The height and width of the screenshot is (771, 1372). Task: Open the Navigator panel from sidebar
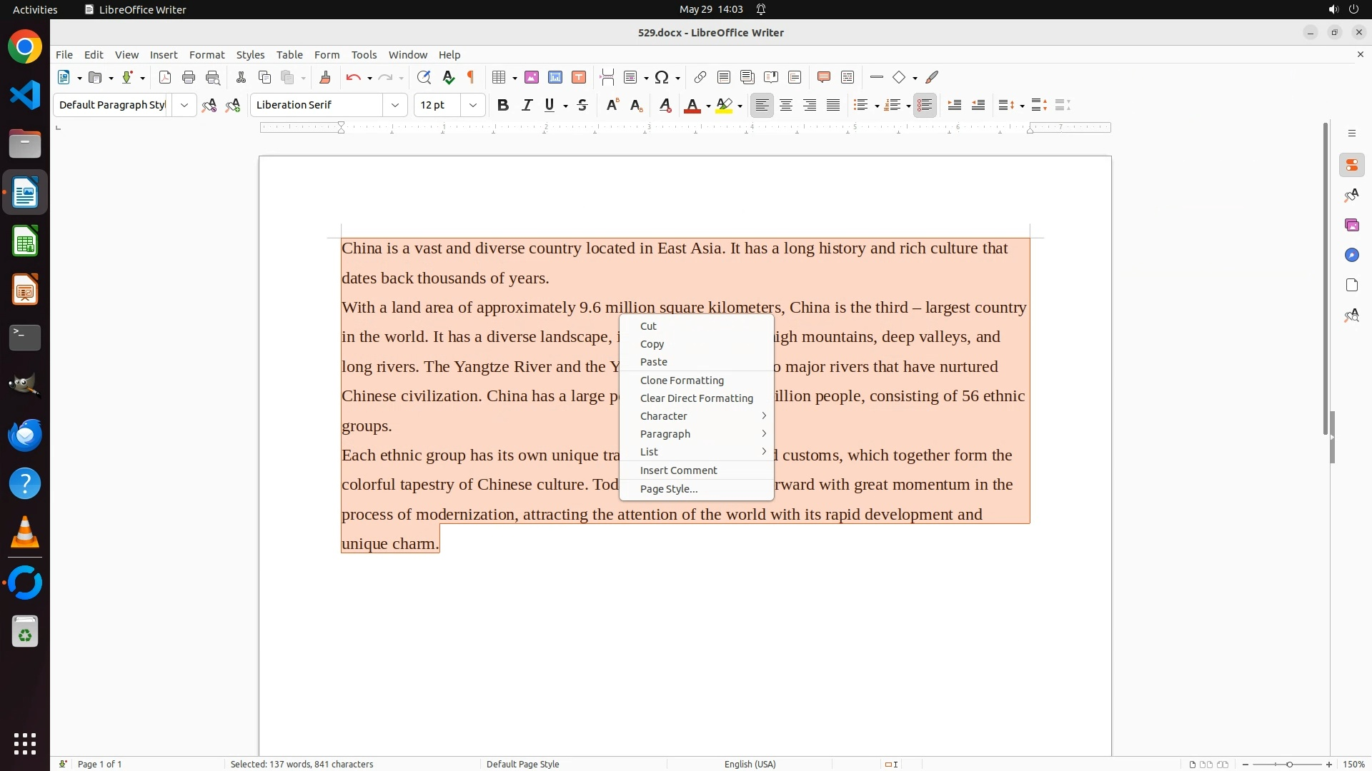pyautogui.click(x=1351, y=255)
